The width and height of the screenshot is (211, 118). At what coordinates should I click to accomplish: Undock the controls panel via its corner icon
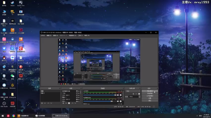point(157,88)
